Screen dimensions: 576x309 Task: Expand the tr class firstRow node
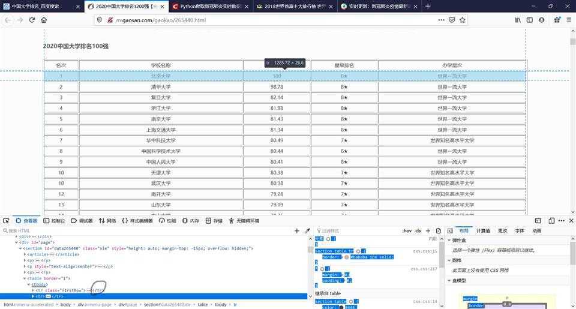[x=32, y=290]
